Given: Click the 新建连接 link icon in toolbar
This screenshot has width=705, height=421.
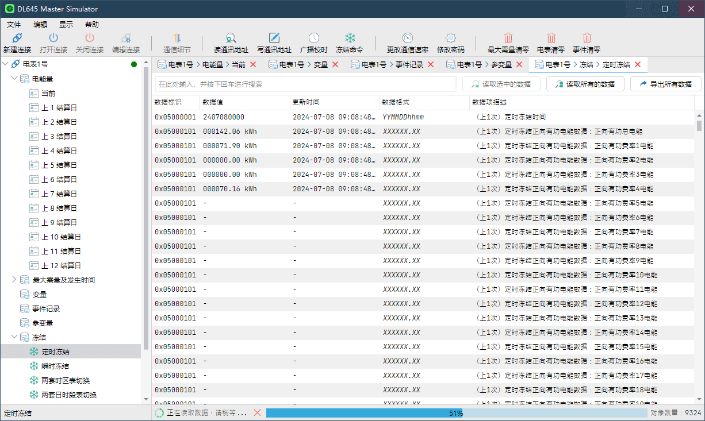Looking at the screenshot, I should pos(17,38).
